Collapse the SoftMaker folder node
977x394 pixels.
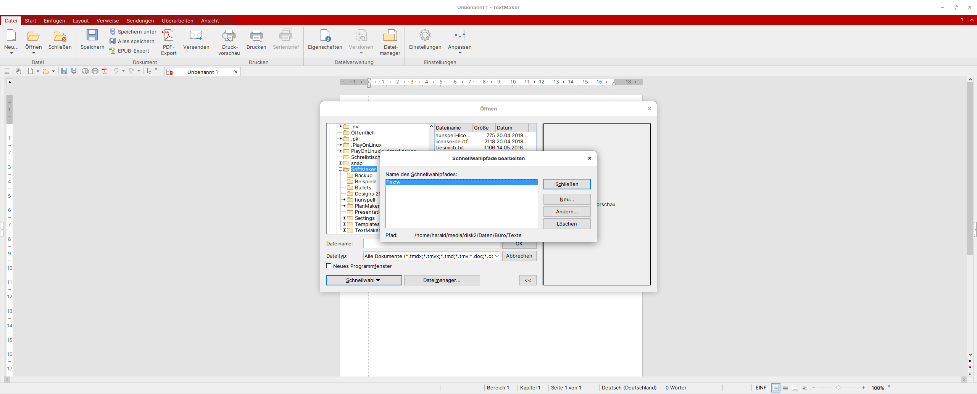(x=341, y=169)
